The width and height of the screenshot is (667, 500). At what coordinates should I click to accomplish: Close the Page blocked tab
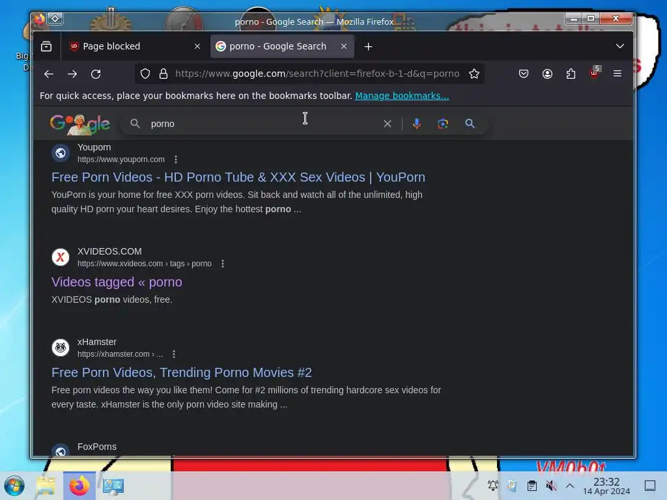[x=197, y=46]
